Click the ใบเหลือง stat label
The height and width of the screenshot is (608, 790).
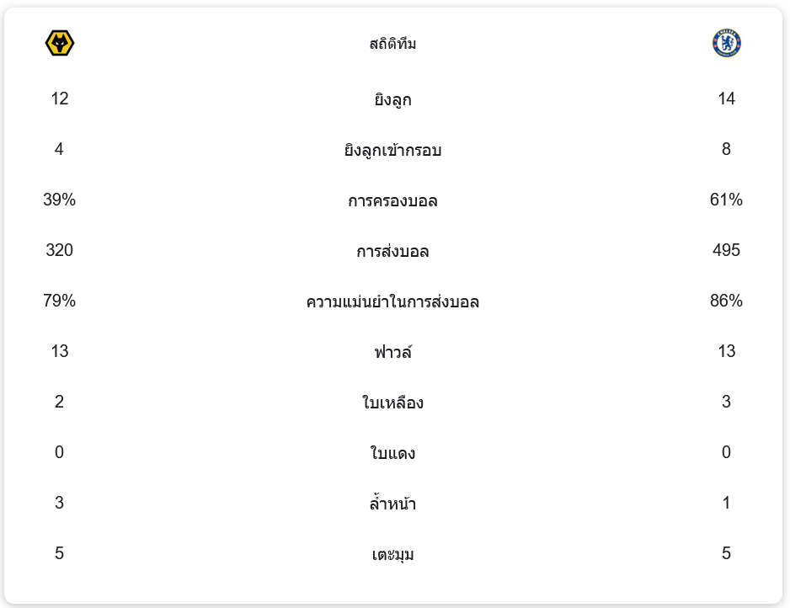coord(392,403)
